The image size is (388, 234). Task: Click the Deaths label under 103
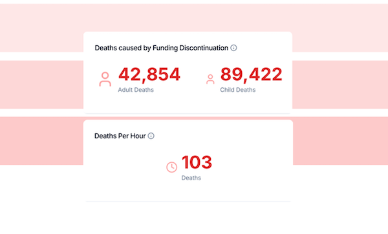point(191,178)
